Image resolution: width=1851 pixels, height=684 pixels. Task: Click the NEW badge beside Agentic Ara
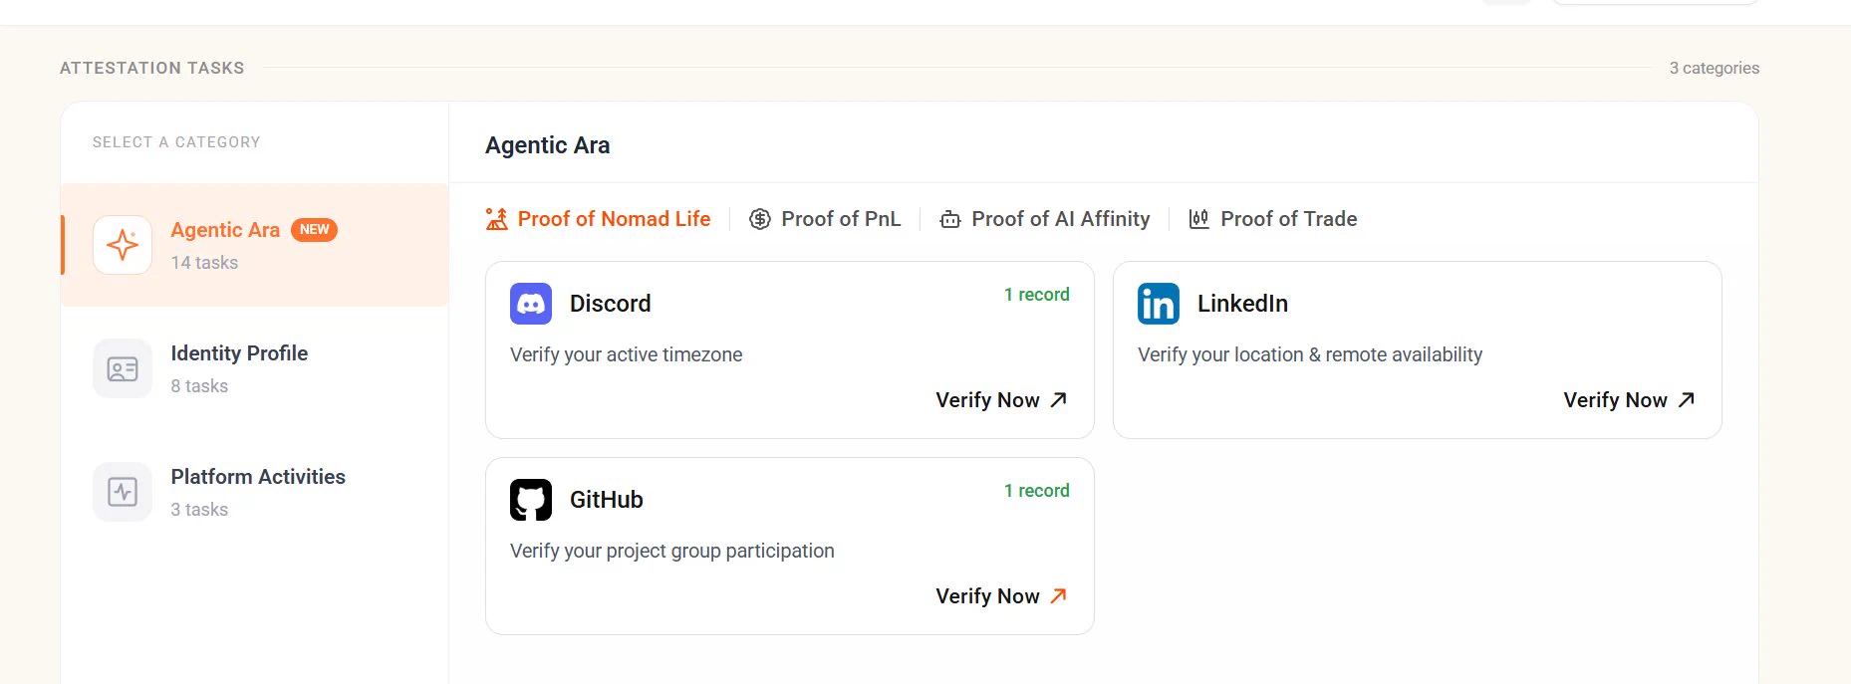(x=314, y=230)
